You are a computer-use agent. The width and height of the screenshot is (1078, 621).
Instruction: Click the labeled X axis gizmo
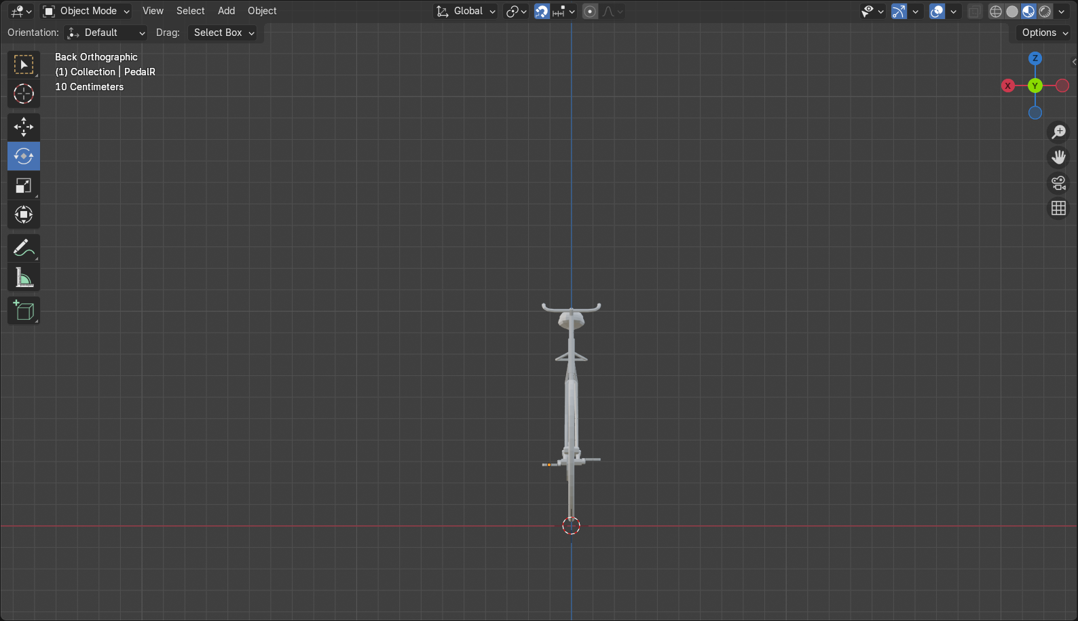[x=1008, y=86]
